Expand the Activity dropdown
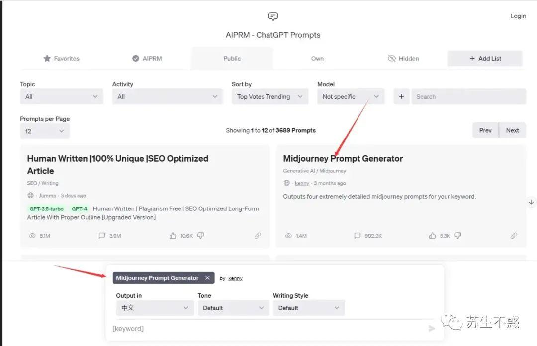The width and height of the screenshot is (537, 346). [x=168, y=97]
